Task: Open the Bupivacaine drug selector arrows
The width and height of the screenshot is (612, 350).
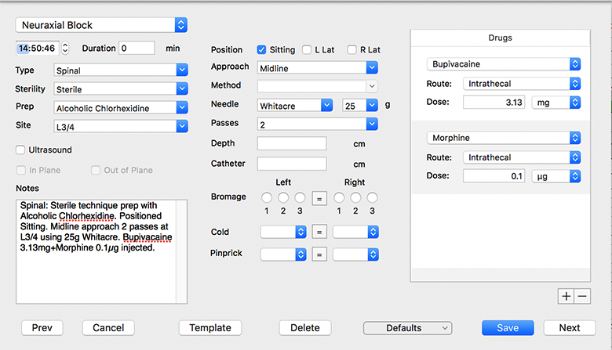Action: point(575,64)
